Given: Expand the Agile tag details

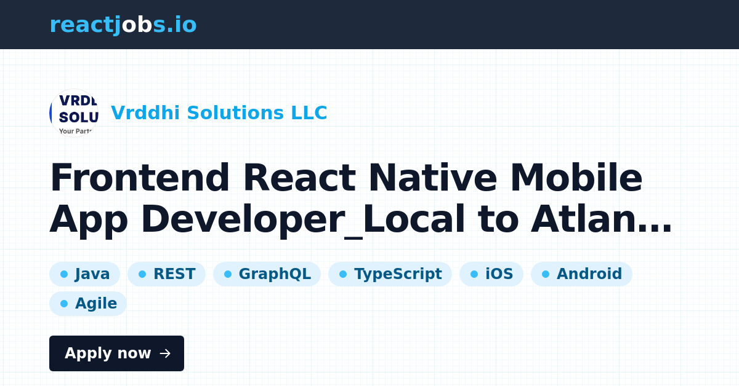Looking at the screenshot, I should [x=88, y=303].
